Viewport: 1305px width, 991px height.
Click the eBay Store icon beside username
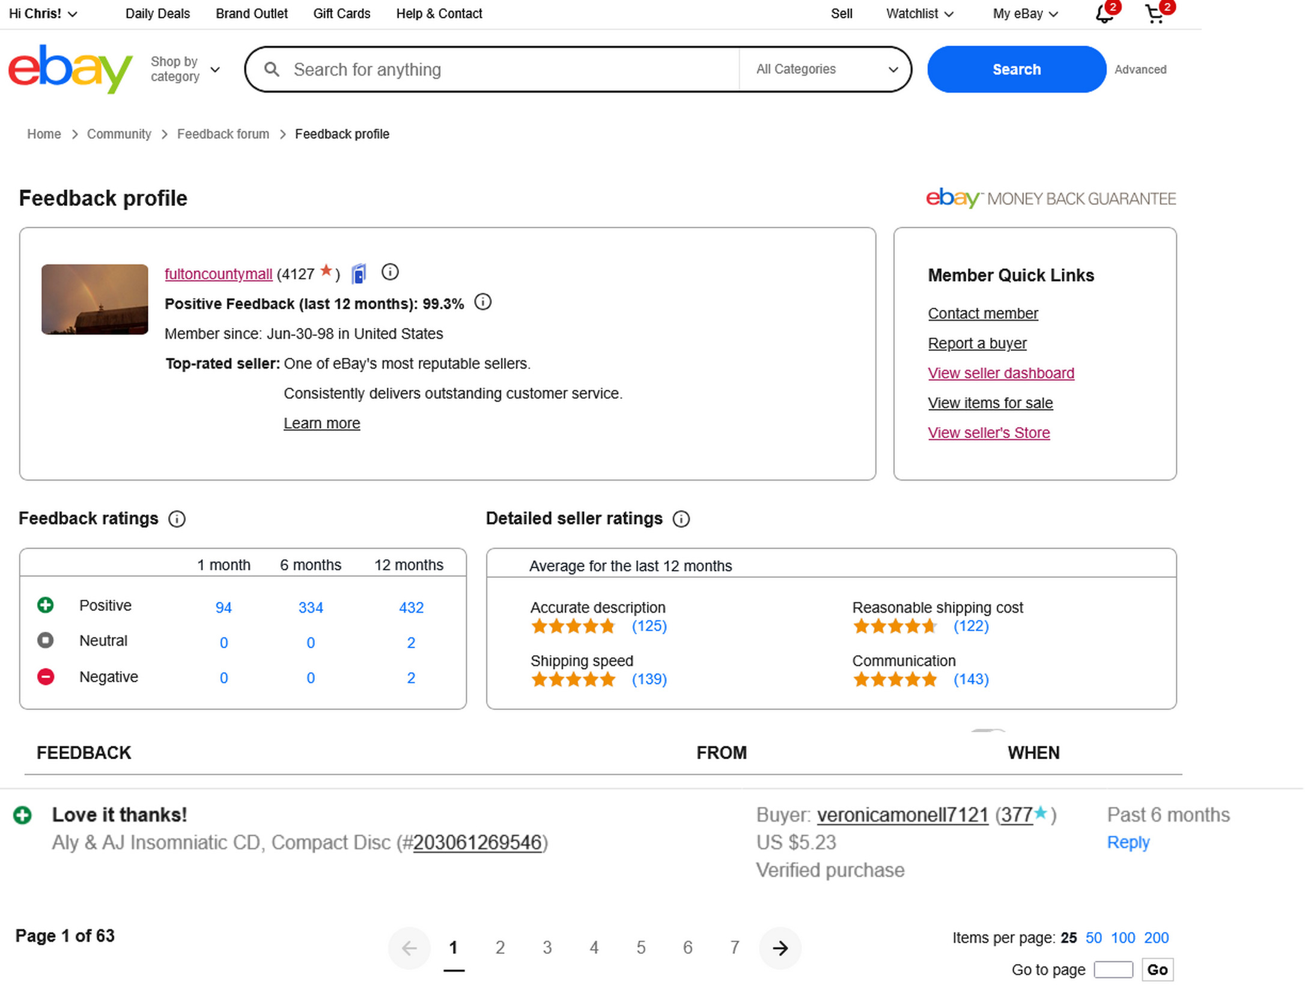coord(359,274)
